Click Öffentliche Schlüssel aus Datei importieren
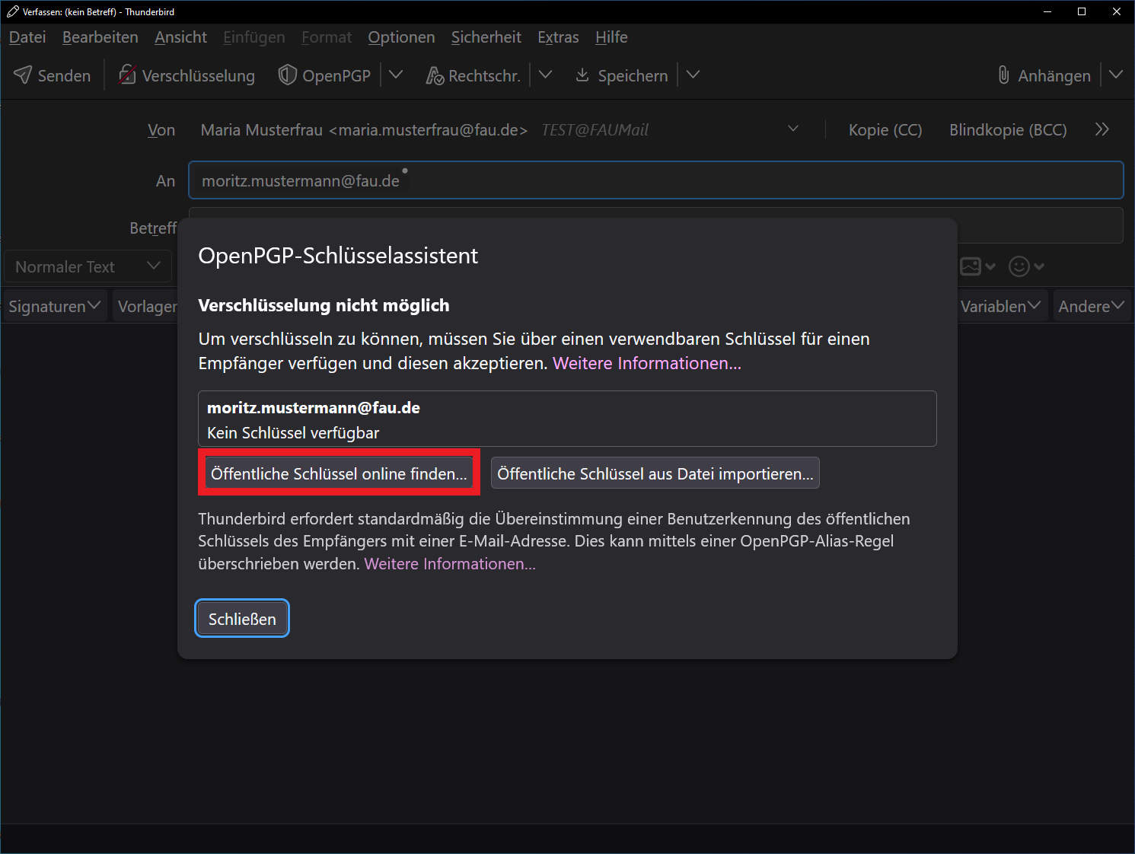This screenshot has height=854, width=1135. click(x=655, y=473)
